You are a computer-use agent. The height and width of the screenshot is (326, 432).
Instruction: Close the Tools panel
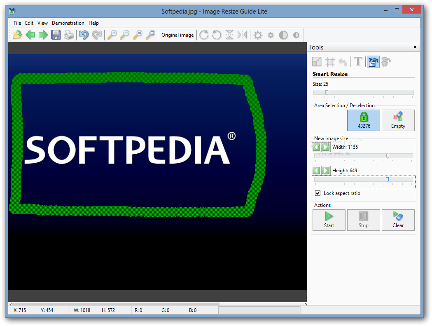tap(415, 47)
